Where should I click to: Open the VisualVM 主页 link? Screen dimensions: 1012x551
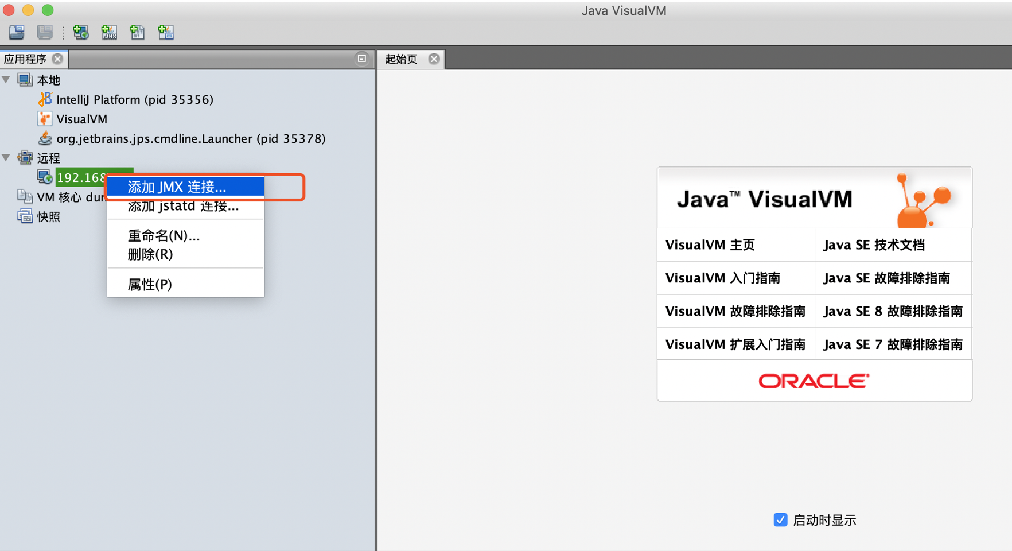click(710, 245)
